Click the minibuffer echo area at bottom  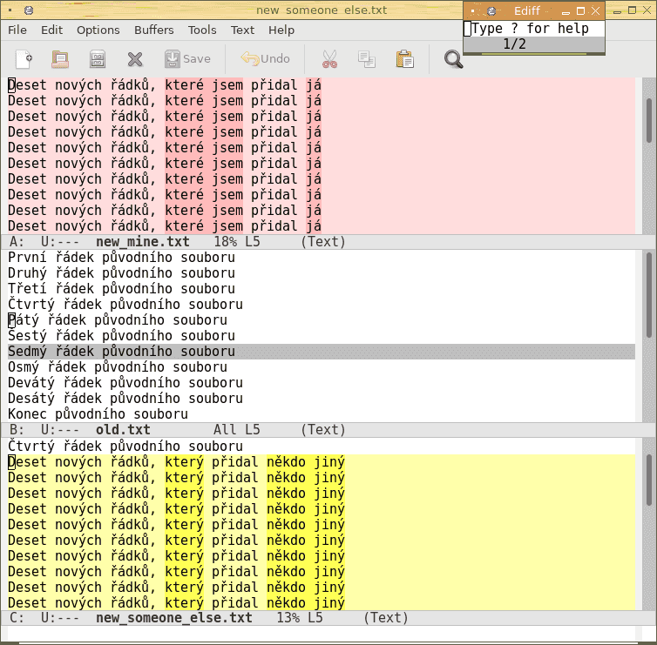point(322,634)
